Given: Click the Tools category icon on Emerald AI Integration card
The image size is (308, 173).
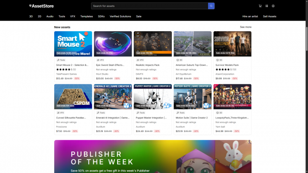Looking at the screenshot, I should tap(98, 113).
